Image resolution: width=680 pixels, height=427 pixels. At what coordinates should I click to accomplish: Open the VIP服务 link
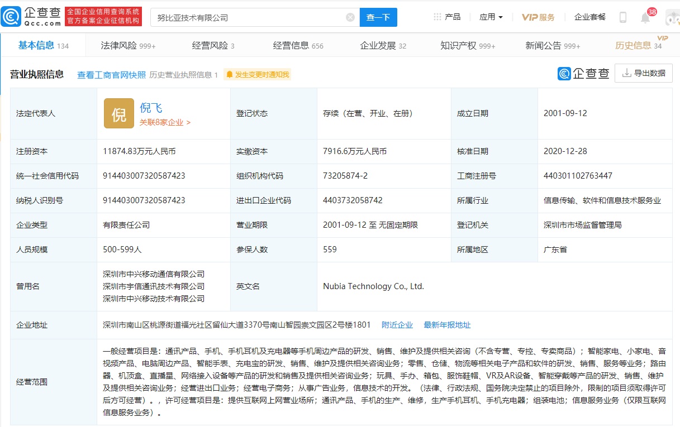point(538,17)
